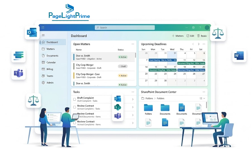Open the Tasks panel options menu

click(133, 92)
